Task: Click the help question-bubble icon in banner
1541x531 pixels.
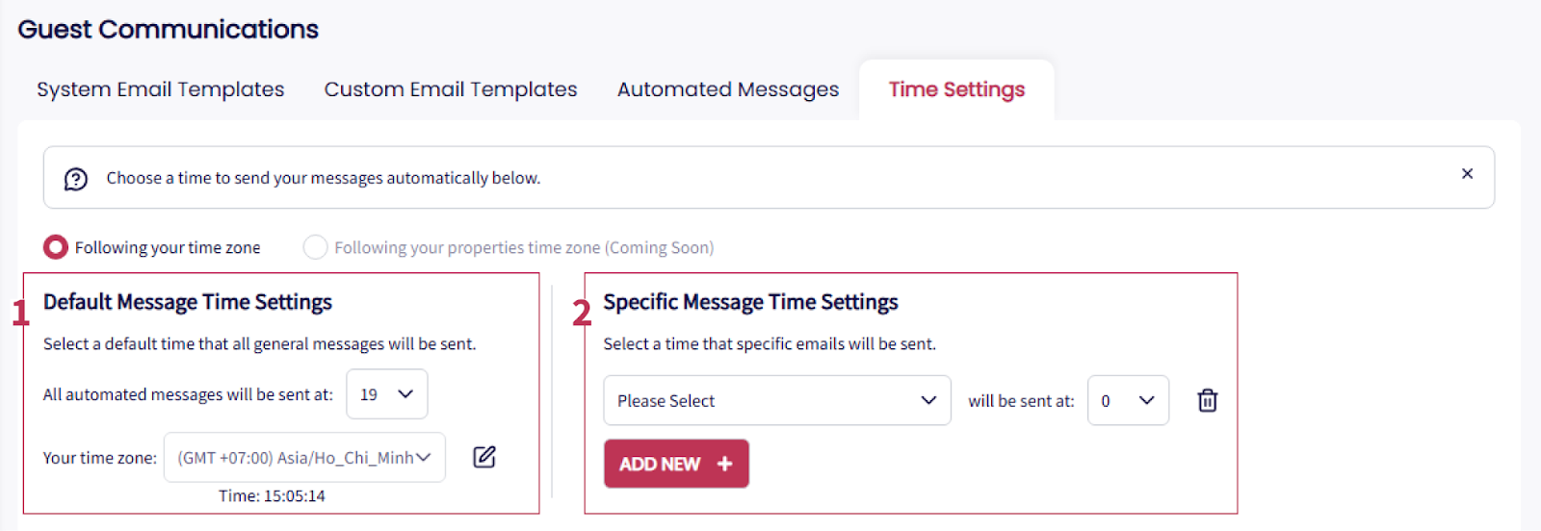Action: point(76,179)
